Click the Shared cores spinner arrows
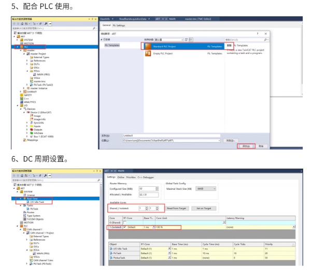Screen dimensions: 312x277 tap(147, 209)
